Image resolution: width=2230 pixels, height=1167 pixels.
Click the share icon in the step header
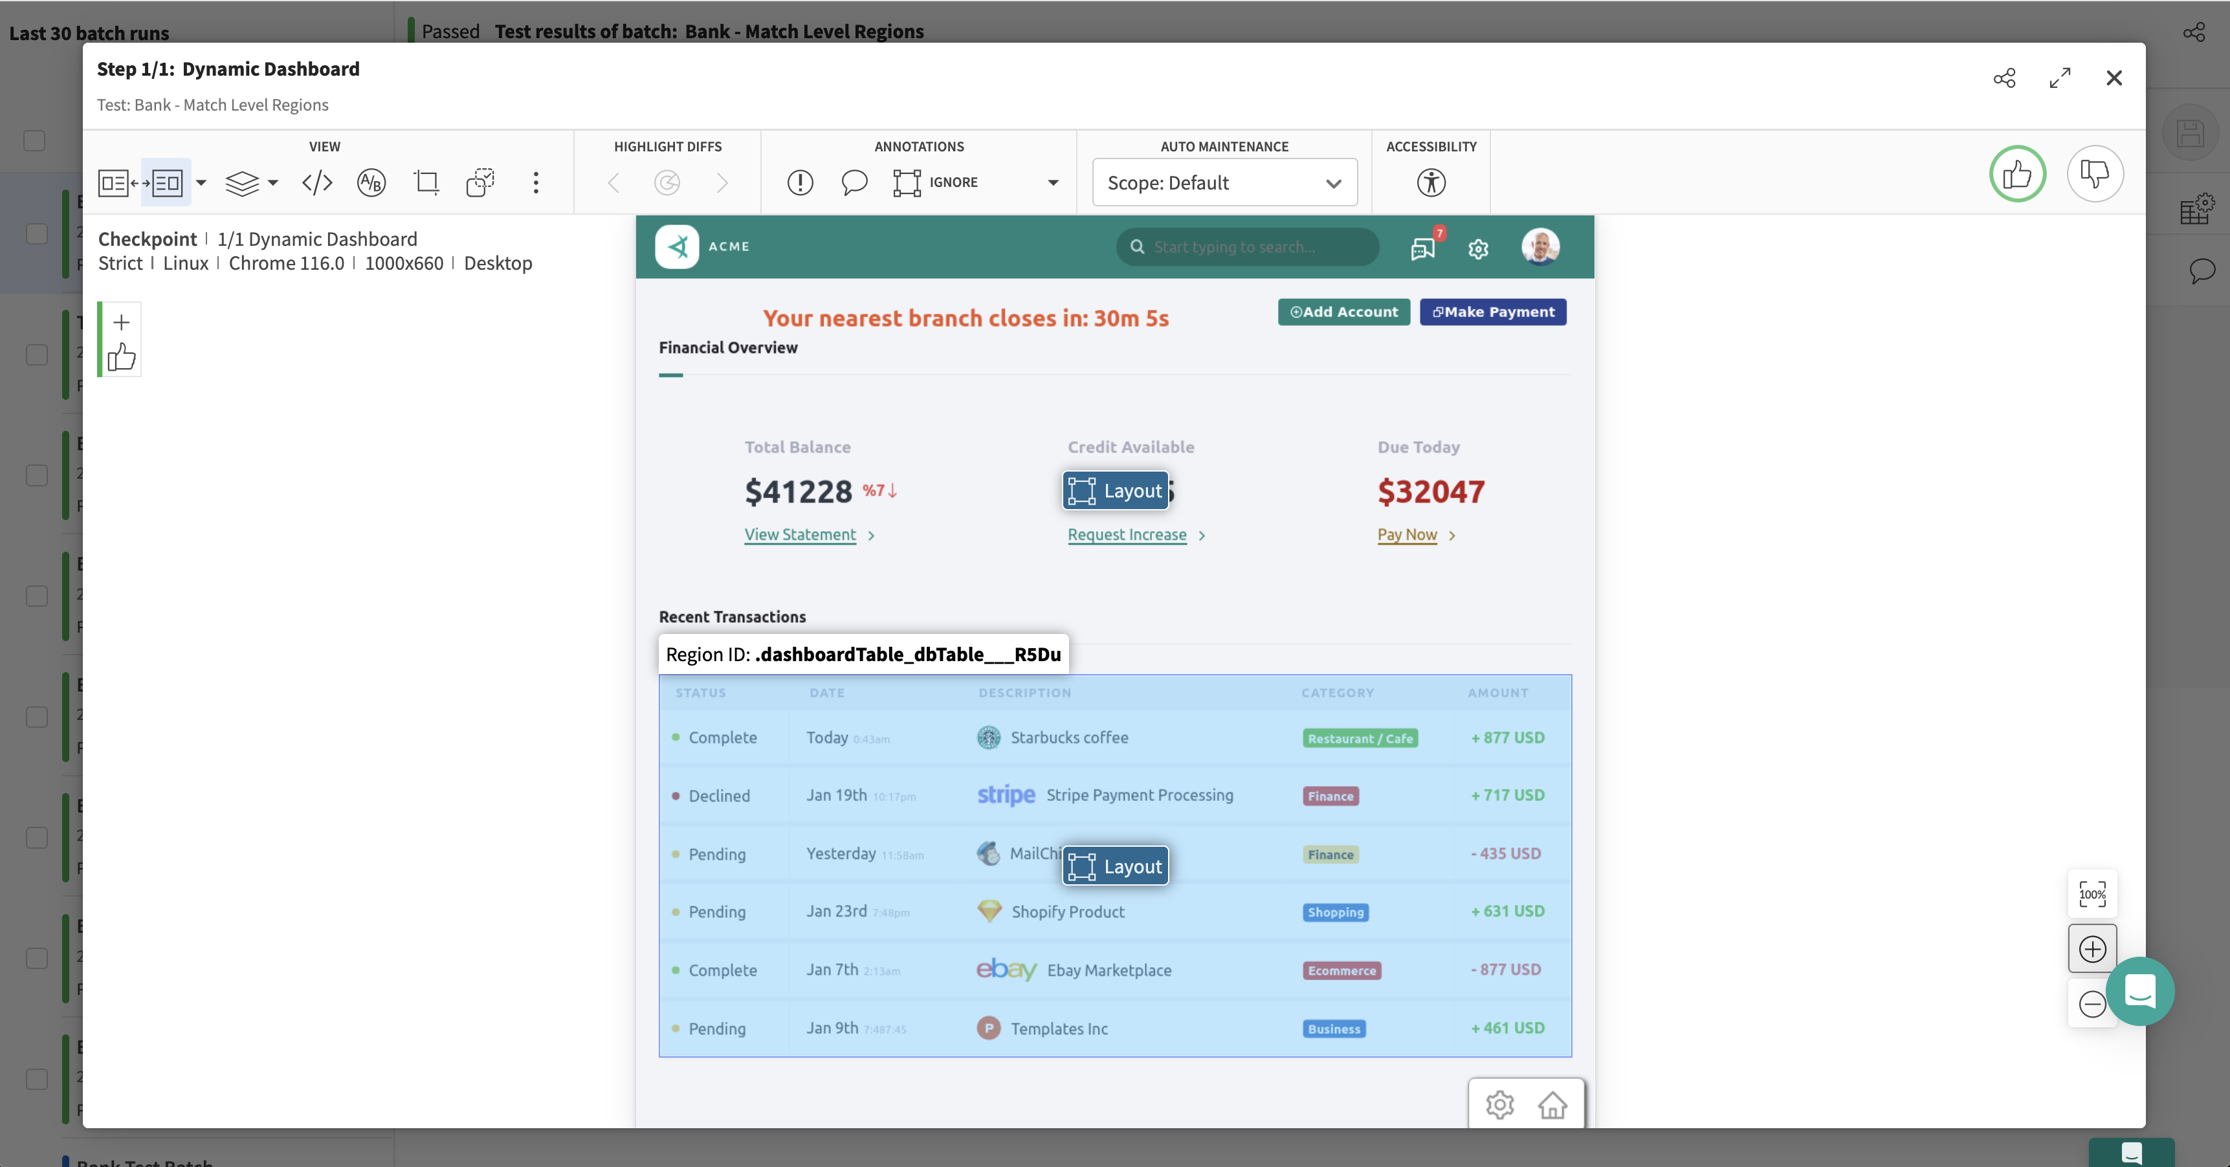click(x=2004, y=78)
